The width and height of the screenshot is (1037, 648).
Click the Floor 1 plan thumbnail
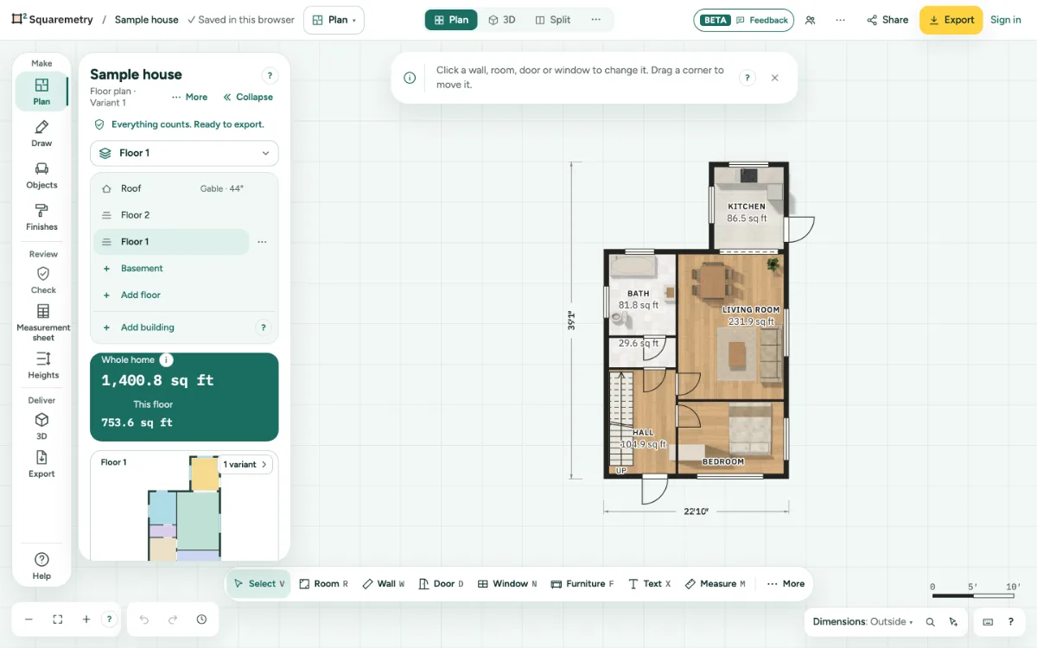(x=184, y=510)
